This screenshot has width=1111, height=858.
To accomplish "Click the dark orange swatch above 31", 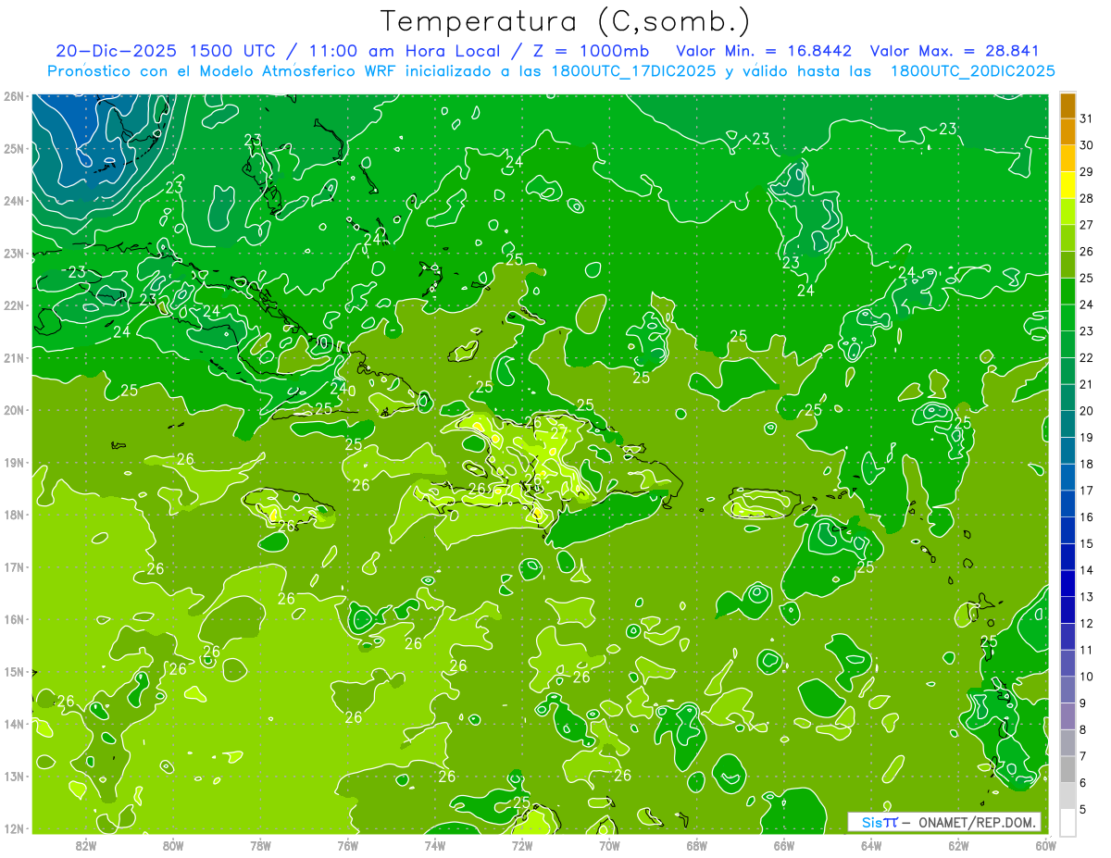I will (1067, 106).
